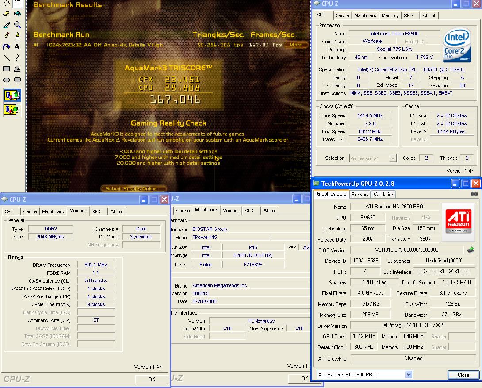Switch to the Sensors tab in GPU-Z
Screen dimensions: 482x388
point(360,195)
